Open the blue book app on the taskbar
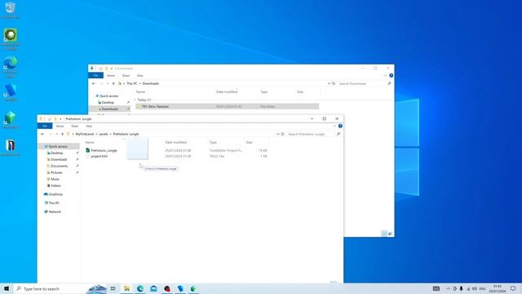The image size is (522, 294). (x=180, y=288)
